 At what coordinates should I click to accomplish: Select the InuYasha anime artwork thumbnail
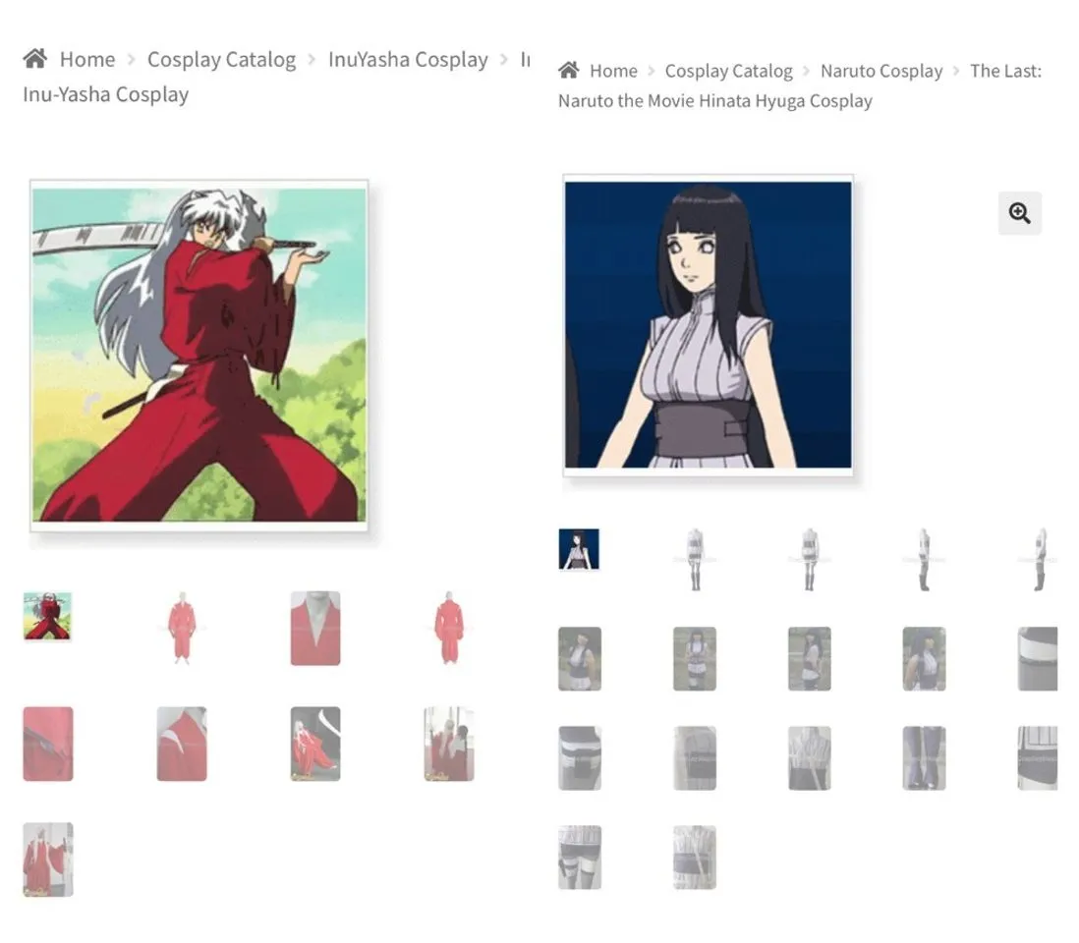47,616
